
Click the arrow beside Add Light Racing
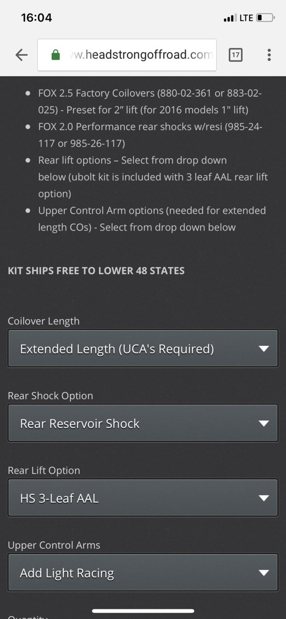click(x=263, y=573)
